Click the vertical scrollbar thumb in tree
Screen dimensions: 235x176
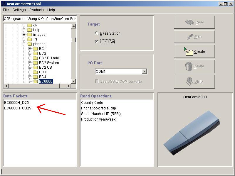pyautogui.click(x=73, y=40)
